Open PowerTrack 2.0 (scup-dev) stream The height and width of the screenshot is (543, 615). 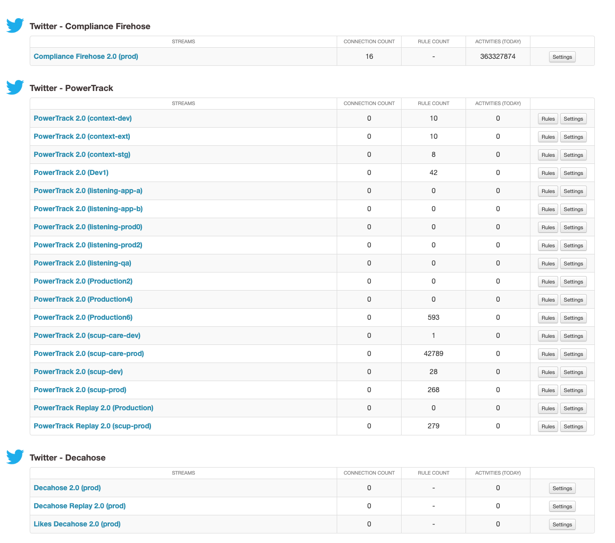coord(78,372)
